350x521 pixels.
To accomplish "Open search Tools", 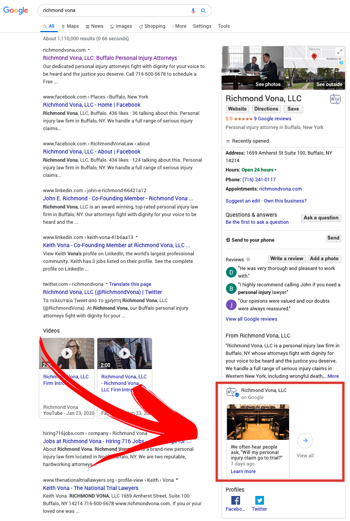I will [224, 26].
